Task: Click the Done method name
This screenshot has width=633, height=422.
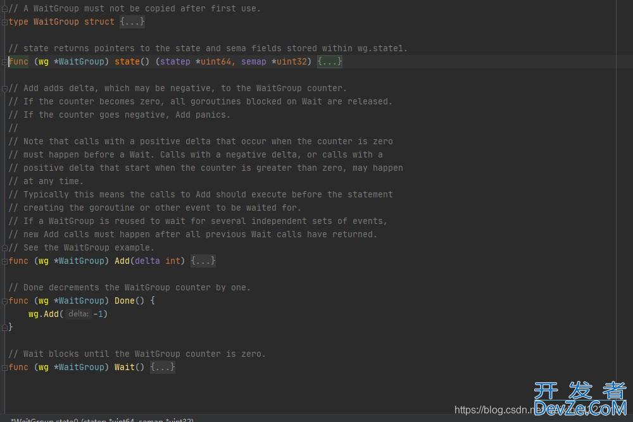Action: [124, 301]
